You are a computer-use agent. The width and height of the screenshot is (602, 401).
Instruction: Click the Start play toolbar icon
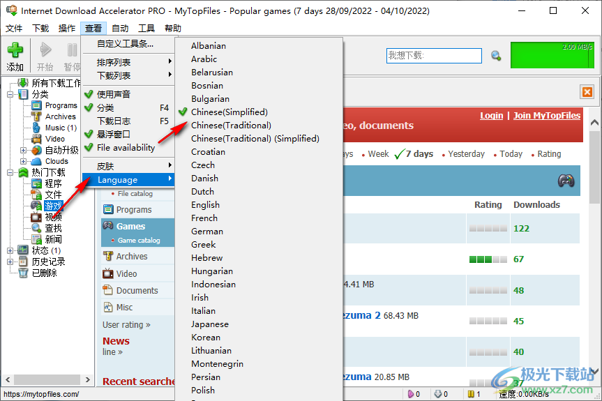click(x=45, y=50)
